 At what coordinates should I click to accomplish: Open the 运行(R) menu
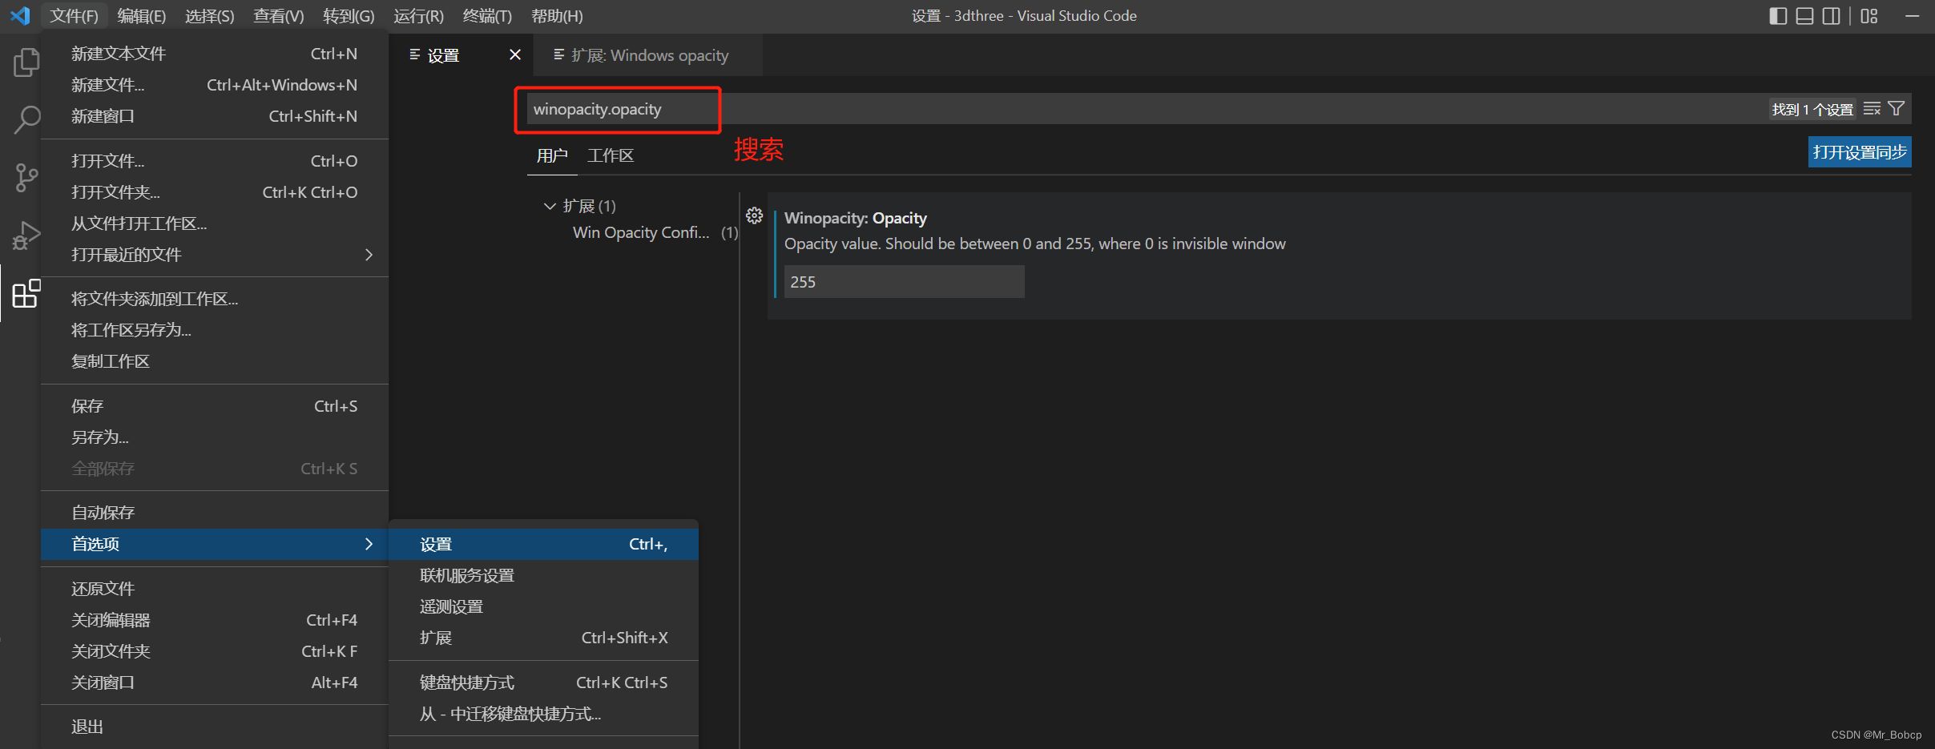[x=418, y=16]
